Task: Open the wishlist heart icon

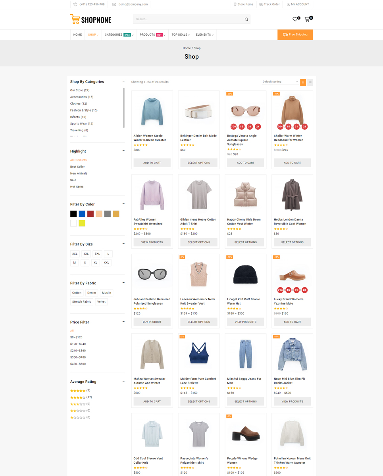Action: (295, 19)
